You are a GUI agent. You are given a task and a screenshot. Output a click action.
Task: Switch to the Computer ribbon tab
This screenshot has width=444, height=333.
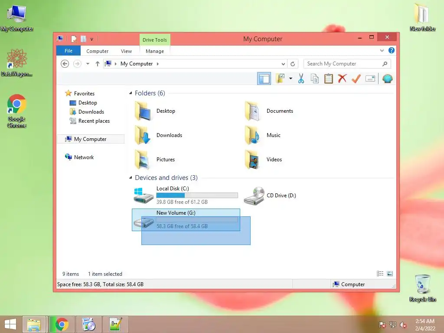point(97,51)
